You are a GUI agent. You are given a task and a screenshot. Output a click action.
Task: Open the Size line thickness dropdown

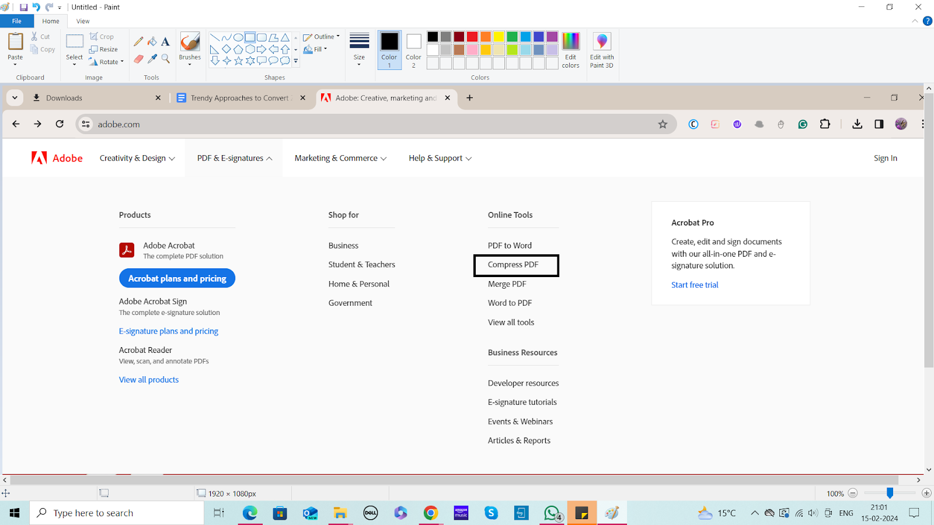359,50
